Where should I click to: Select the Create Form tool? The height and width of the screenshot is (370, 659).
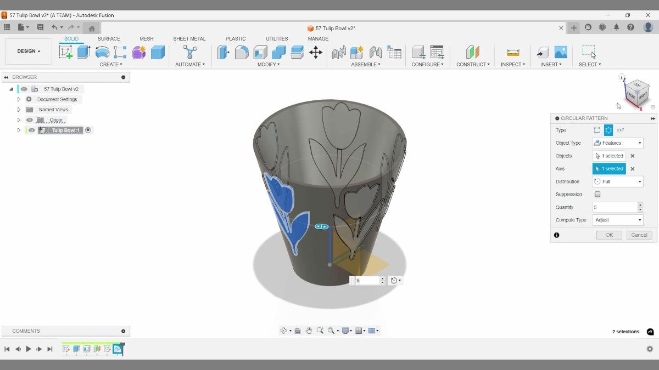(x=139, y=52)
